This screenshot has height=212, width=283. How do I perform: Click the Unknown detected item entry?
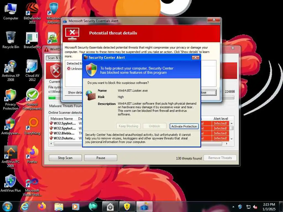pyautogui.click(x=75, y=69)
